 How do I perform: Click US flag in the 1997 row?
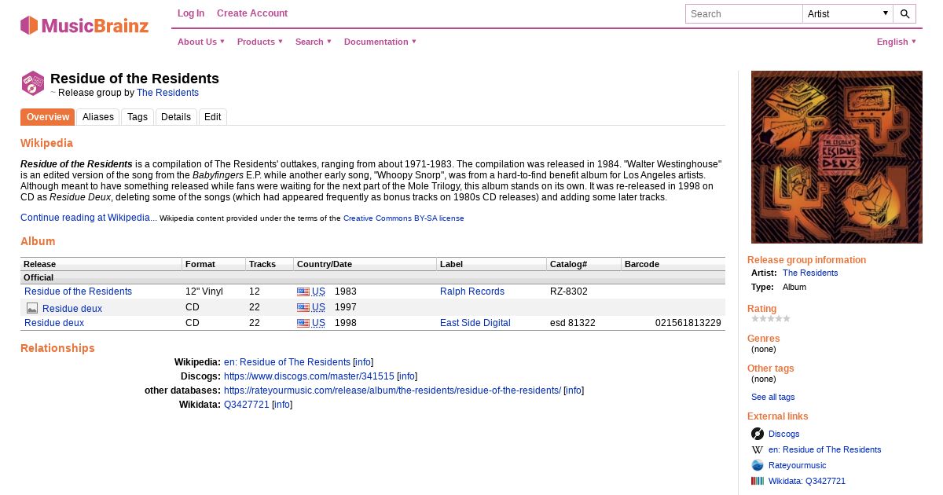point(303,307)
